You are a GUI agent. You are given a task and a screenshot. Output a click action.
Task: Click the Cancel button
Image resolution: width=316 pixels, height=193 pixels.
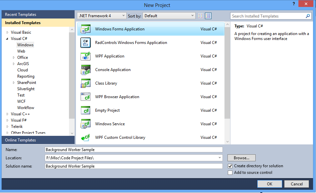click(x=297, y=184)
